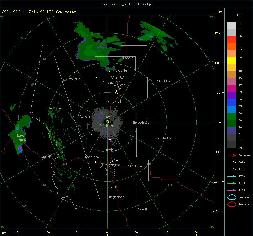Image resolution: width=253 pixels, height=236 pixels.
Task: Click the Lacombe city label
Action: point(121,70)
